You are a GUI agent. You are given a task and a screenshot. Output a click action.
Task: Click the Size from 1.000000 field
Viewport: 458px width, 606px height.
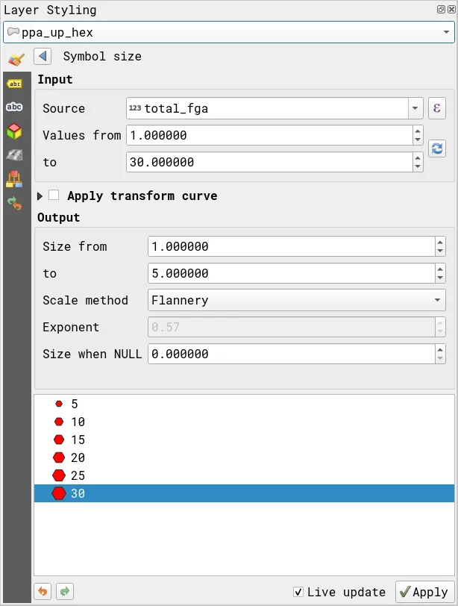pyautogui.click(x=292, y=246)
